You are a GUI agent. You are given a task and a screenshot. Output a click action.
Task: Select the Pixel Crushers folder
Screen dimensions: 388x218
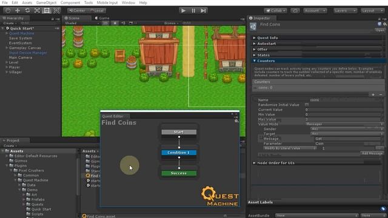31,170
